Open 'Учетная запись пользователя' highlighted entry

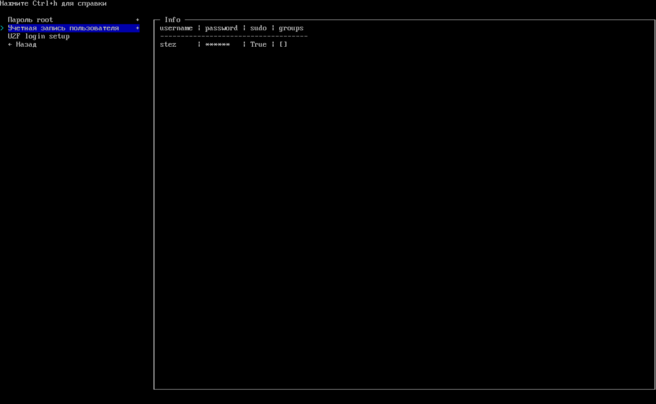(63, 28)
